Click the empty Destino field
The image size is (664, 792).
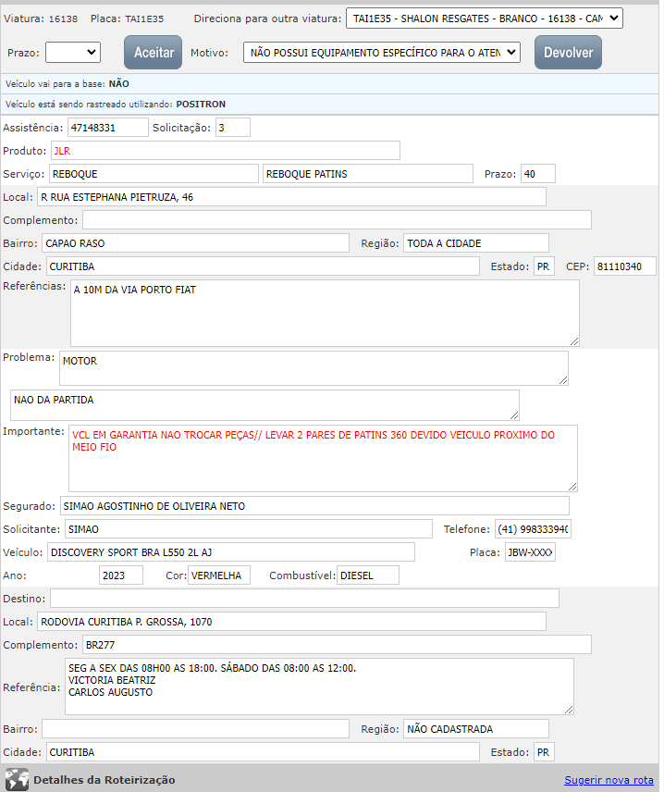(x=304, y=599)
